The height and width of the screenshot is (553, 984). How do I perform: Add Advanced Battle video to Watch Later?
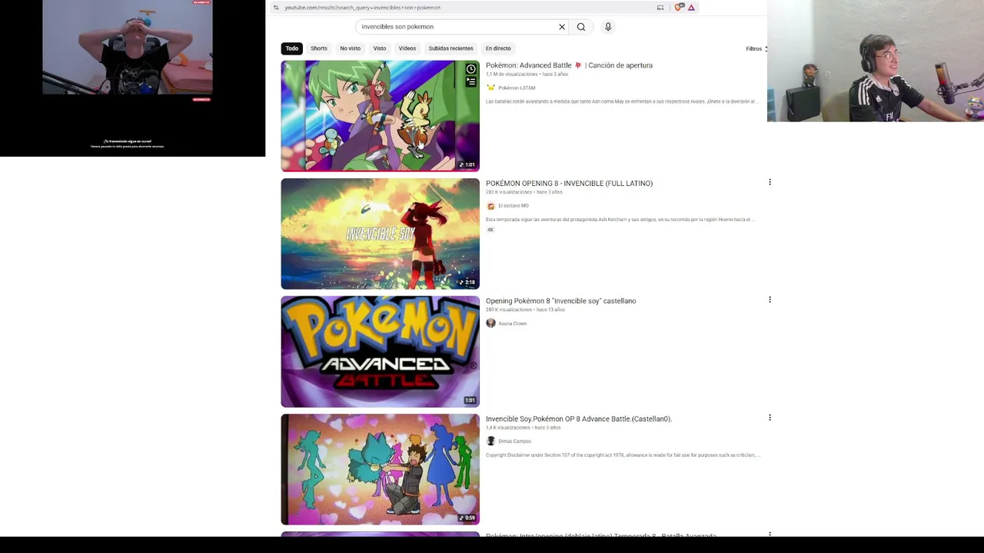point(470,69)
